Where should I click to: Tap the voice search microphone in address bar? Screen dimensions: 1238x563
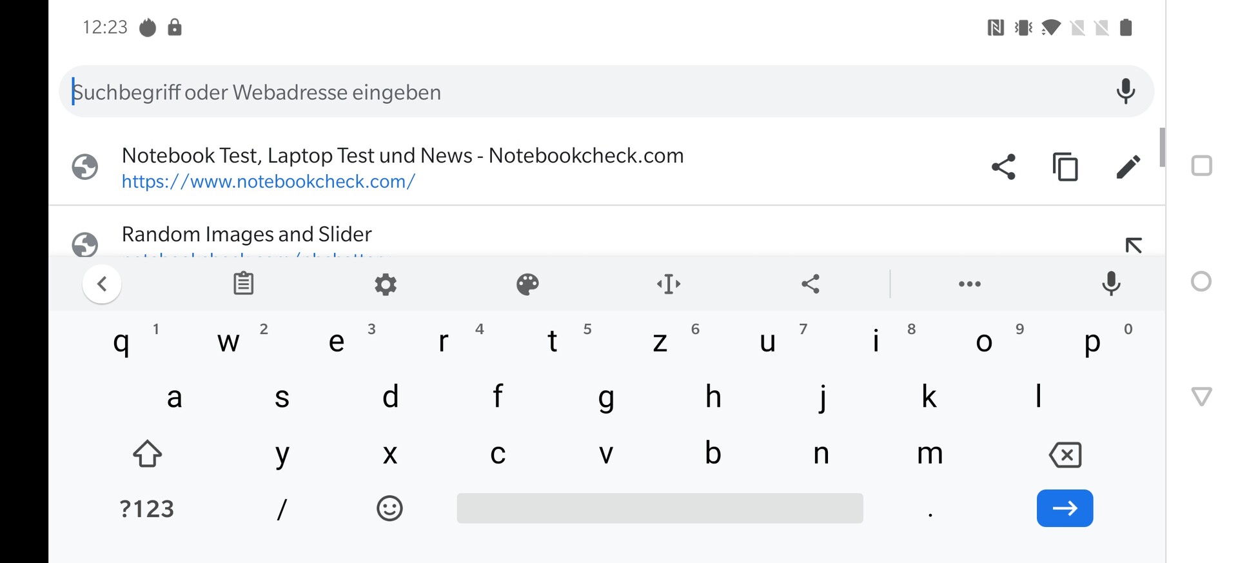click(1125, 92)
